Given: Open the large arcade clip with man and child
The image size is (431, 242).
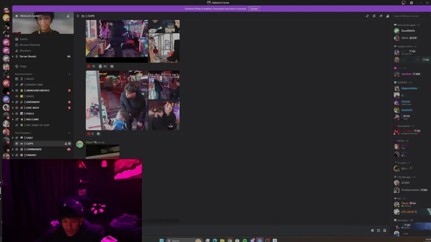Looking at the screenshot, I should 117,100.
